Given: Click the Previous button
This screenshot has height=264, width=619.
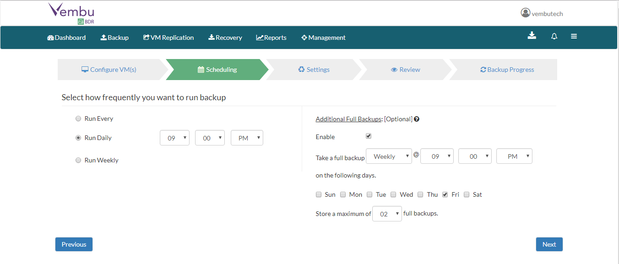Looking at the screenshot, I should click(x=74, y=244).
